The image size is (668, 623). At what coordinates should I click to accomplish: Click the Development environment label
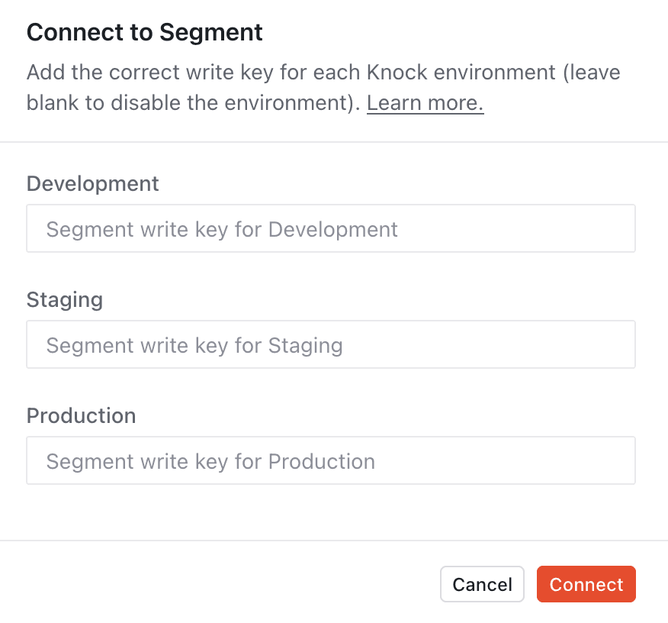coord(92,183)
